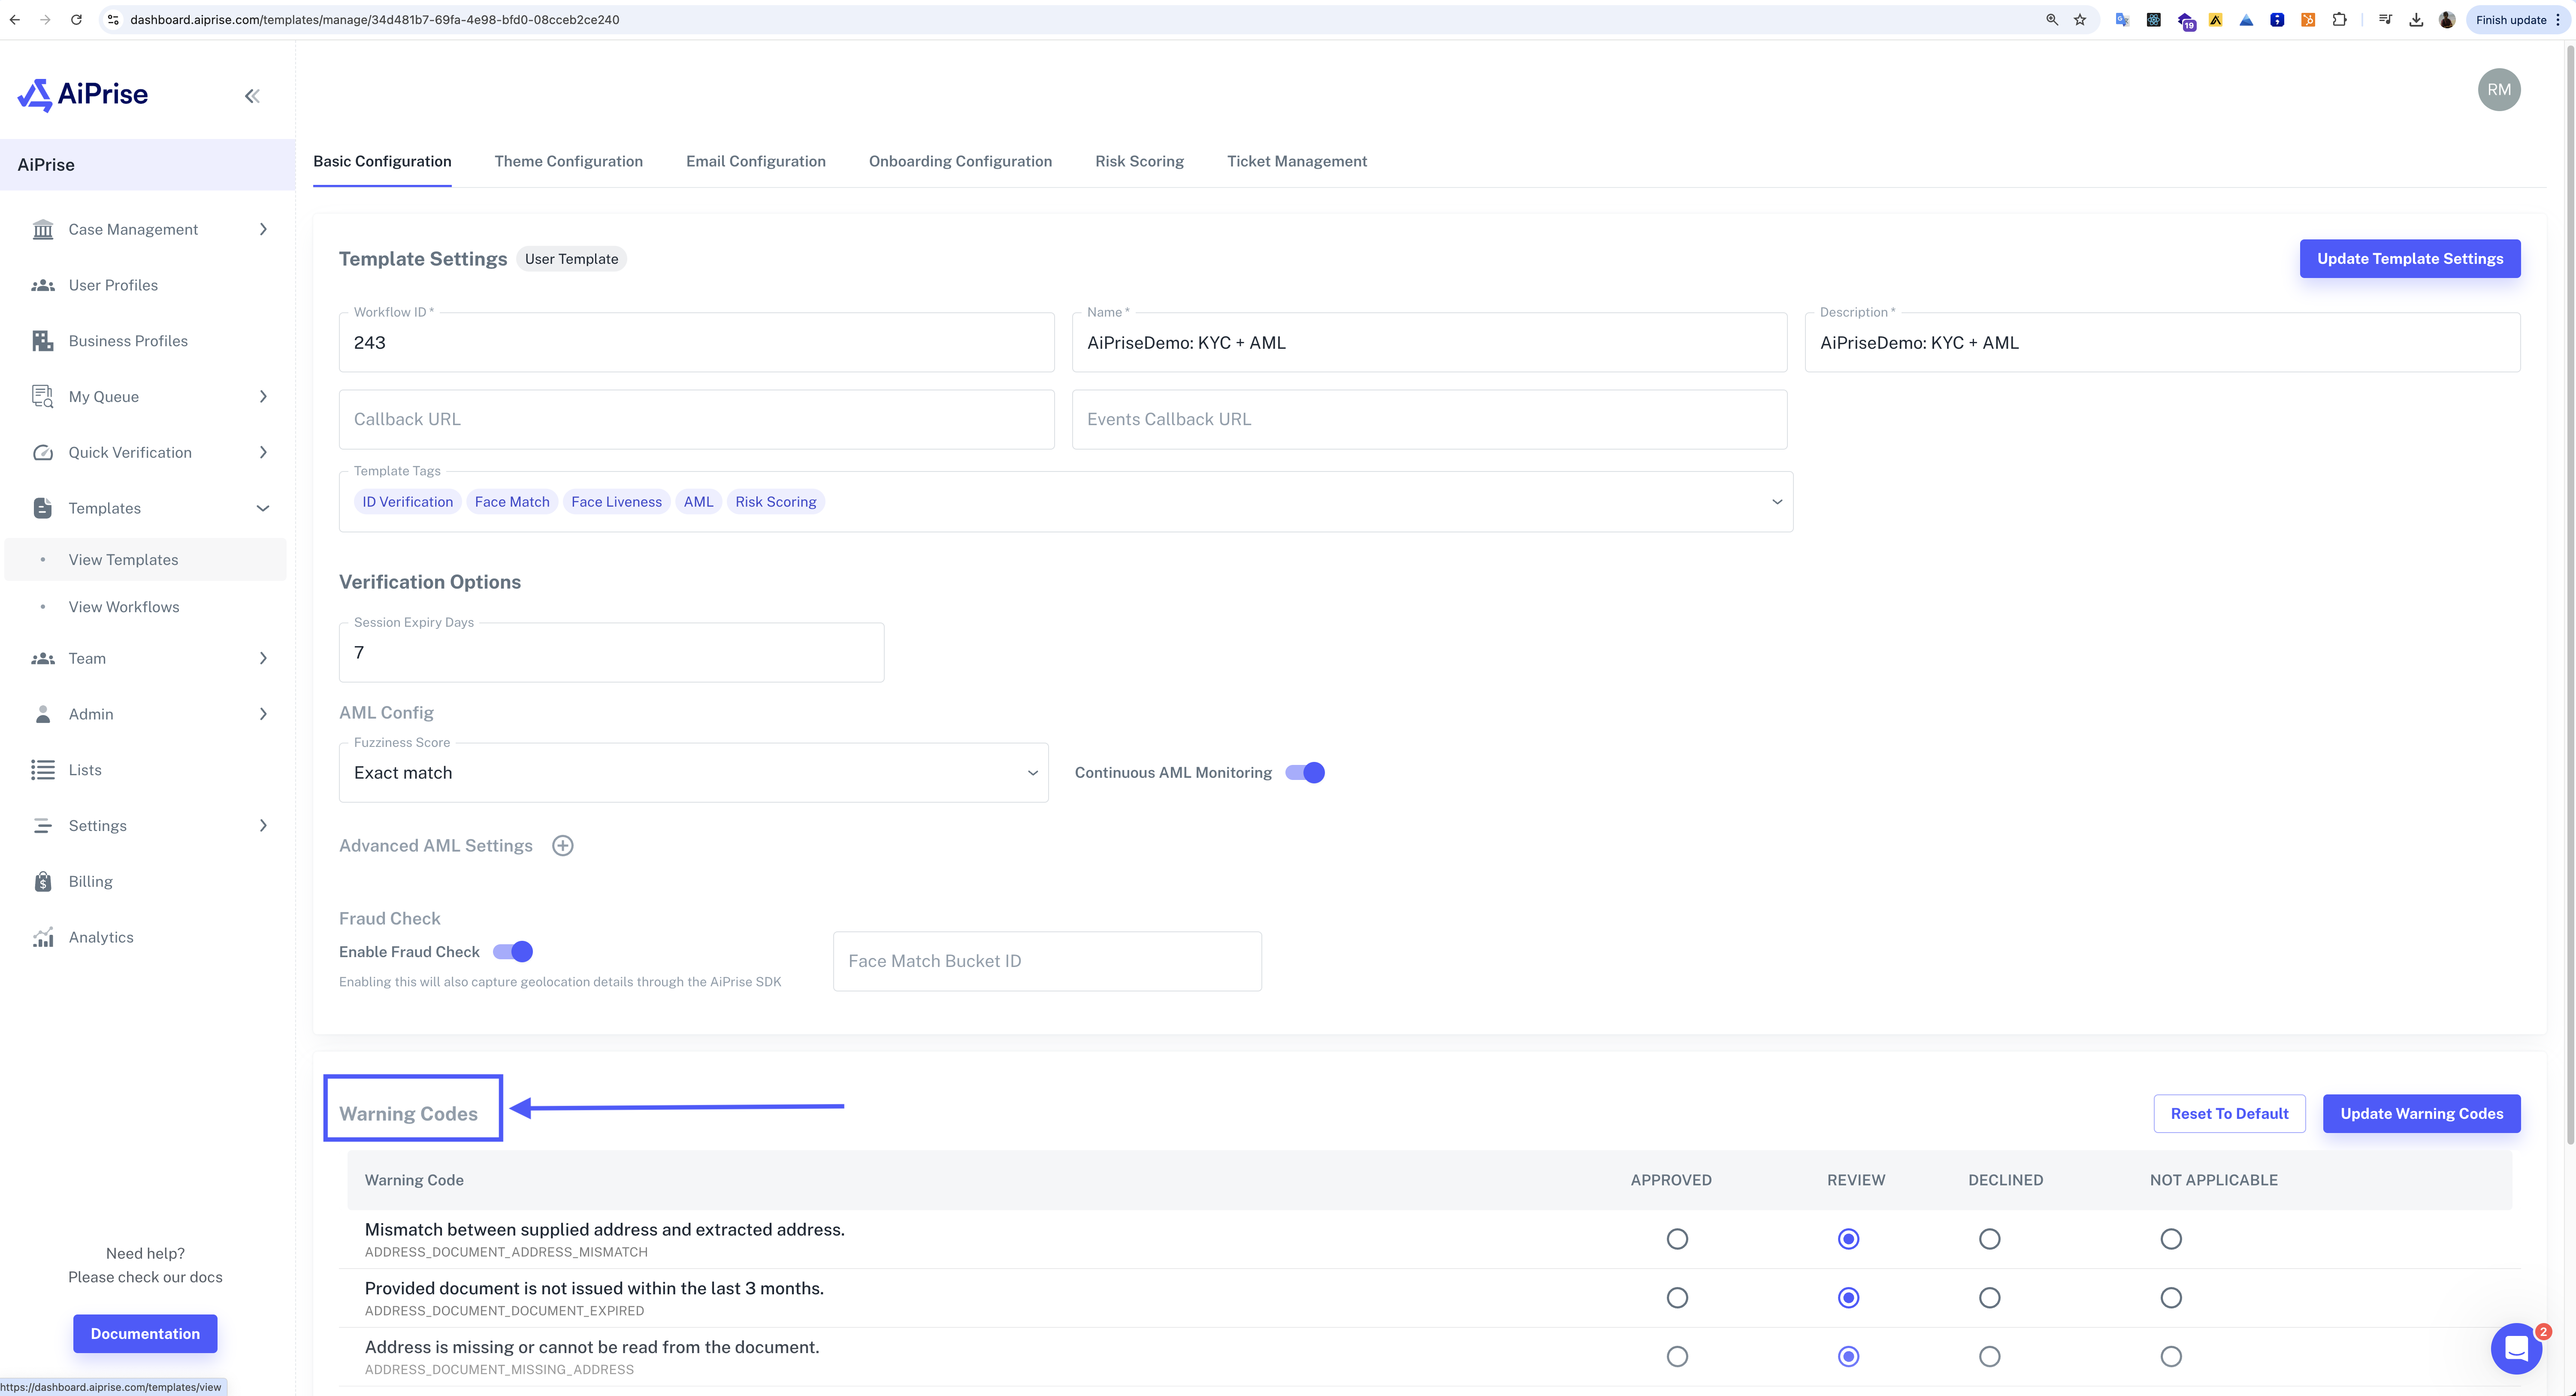Click into the Callback URL field
Image resolution: width=2576 pixels, height=1396 pixels.
coord(696,420)
